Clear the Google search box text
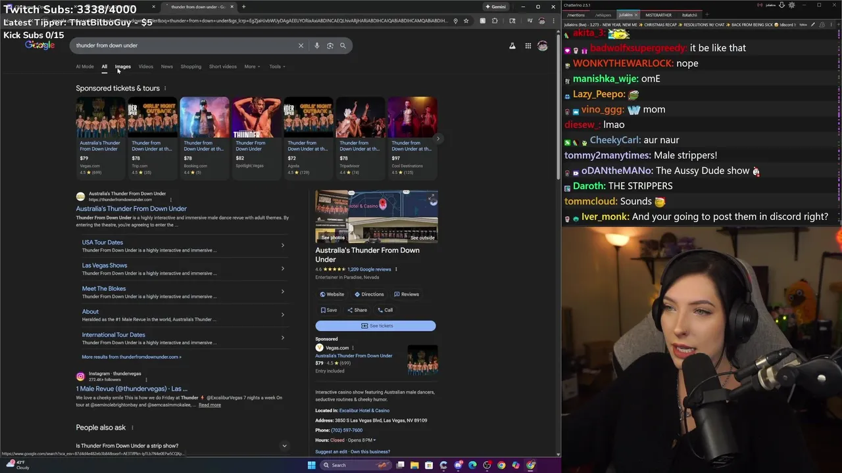The height and width of the screenshot is (473, 842). pyautogui.click(x=301, y=46)
